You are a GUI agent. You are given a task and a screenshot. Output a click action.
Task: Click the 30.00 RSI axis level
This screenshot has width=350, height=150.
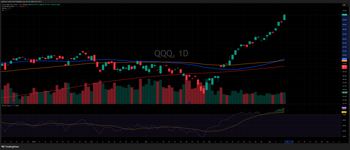(344, 136)
